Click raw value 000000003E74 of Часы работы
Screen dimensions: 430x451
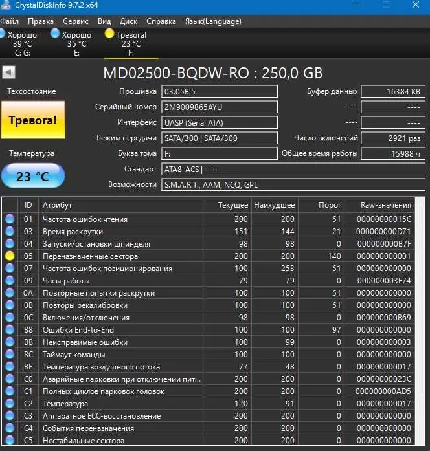point(384,281)
